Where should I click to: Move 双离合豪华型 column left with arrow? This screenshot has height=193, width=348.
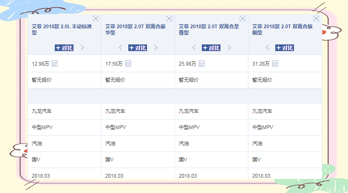coord(120,47)
